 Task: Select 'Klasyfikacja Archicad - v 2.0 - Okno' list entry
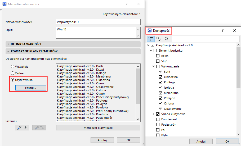pos(80,83)
